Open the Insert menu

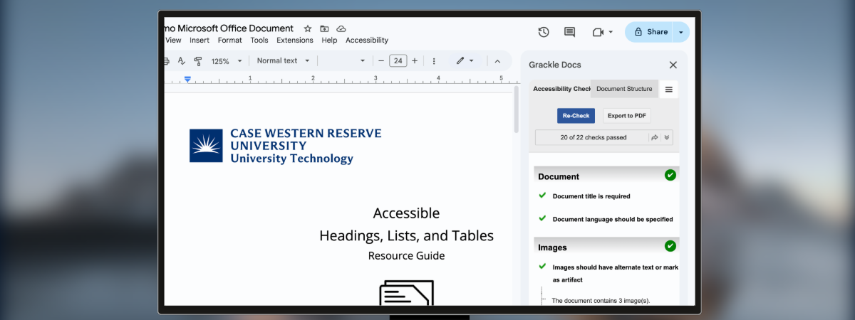click(199, 41)
